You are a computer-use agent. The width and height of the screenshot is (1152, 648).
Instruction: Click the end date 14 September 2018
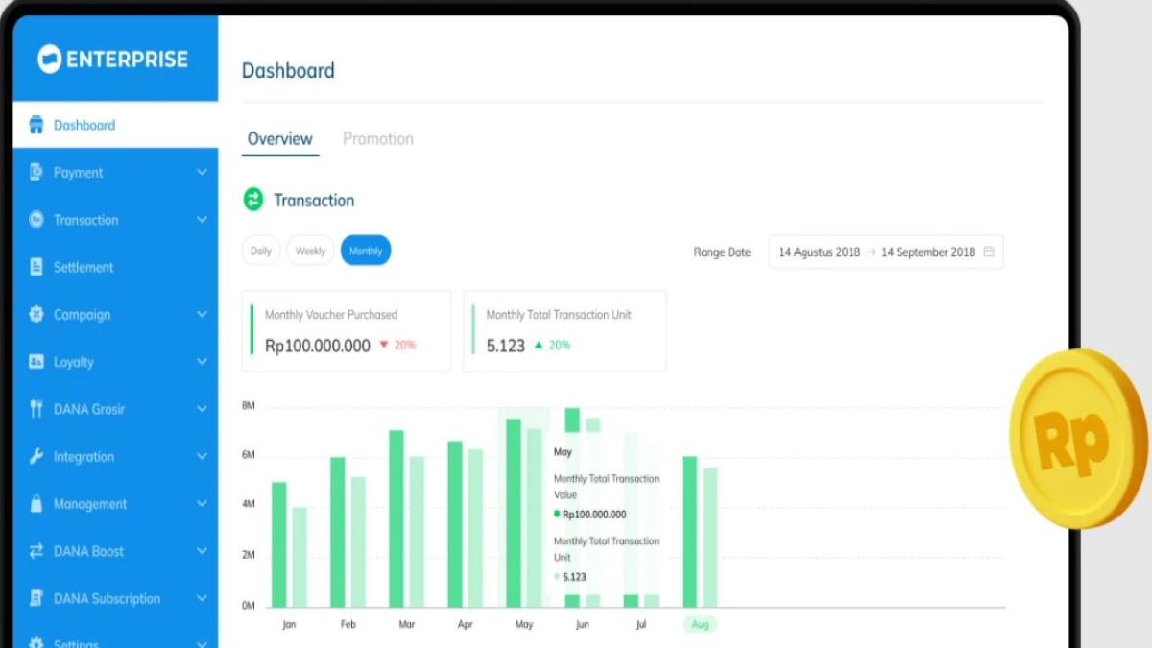point(928,252)
